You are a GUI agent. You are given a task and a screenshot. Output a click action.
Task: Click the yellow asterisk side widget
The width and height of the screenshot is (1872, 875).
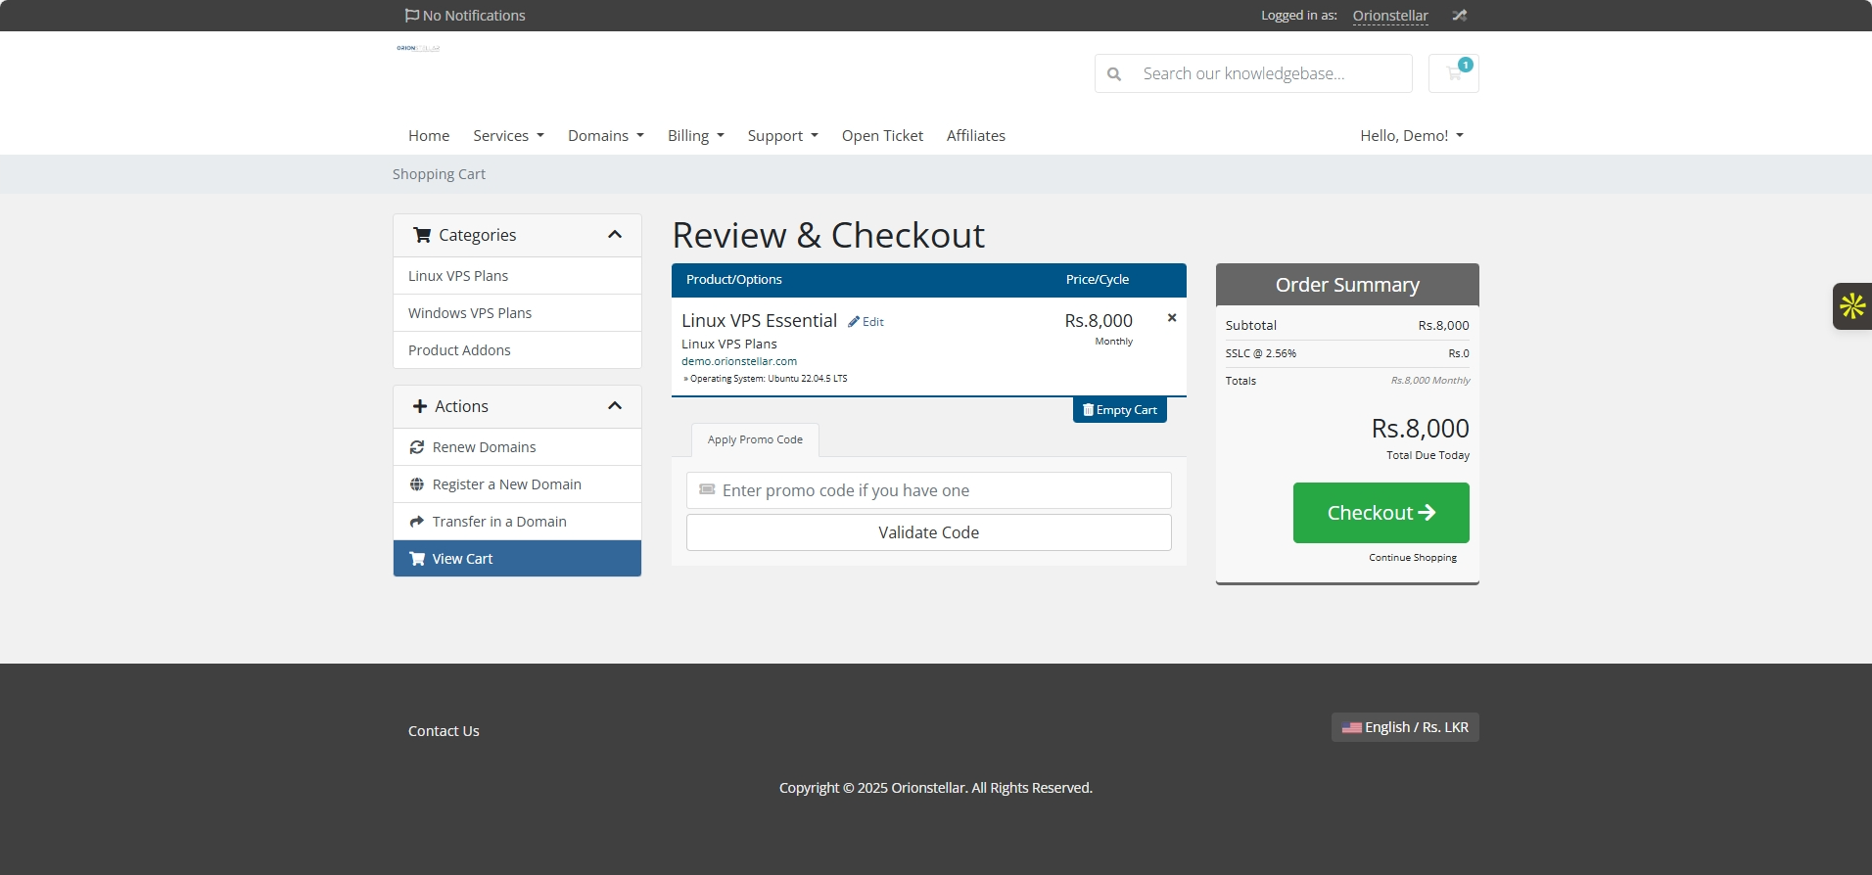[x=1851, y=306]
